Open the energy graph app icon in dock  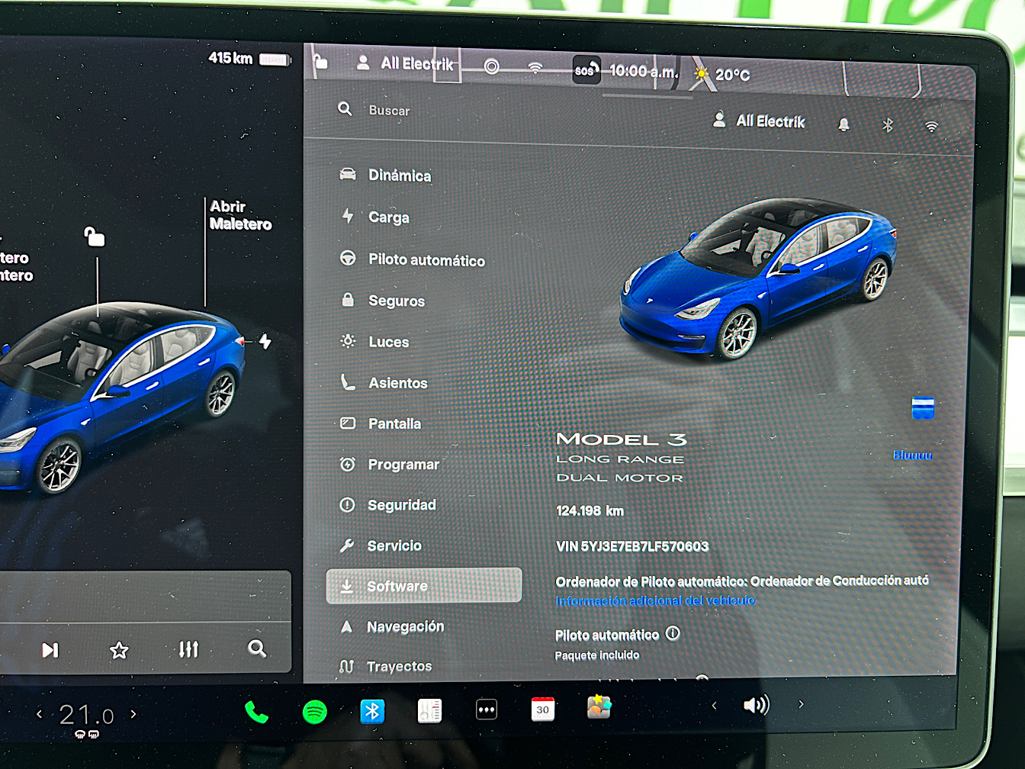429,710
